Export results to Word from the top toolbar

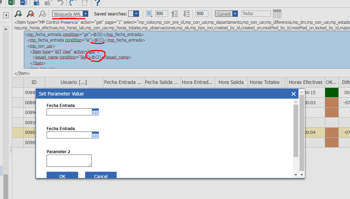(x=23, y=2)
